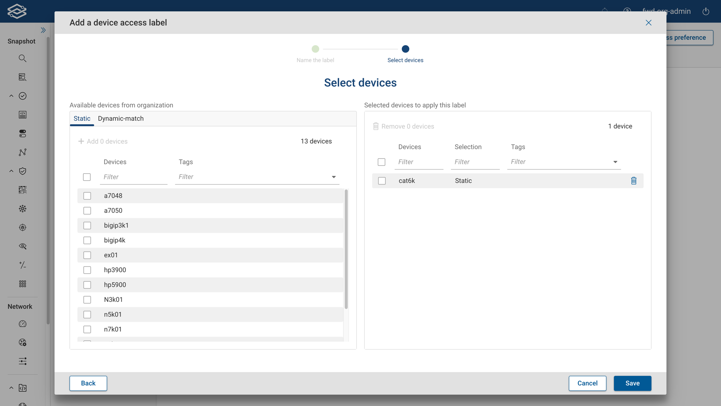
Task: Open the Network dashboard speedometer icon
Action: pos(23,324)
